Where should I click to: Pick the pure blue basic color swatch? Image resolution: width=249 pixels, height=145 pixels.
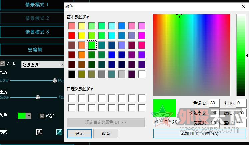[112, 55]
